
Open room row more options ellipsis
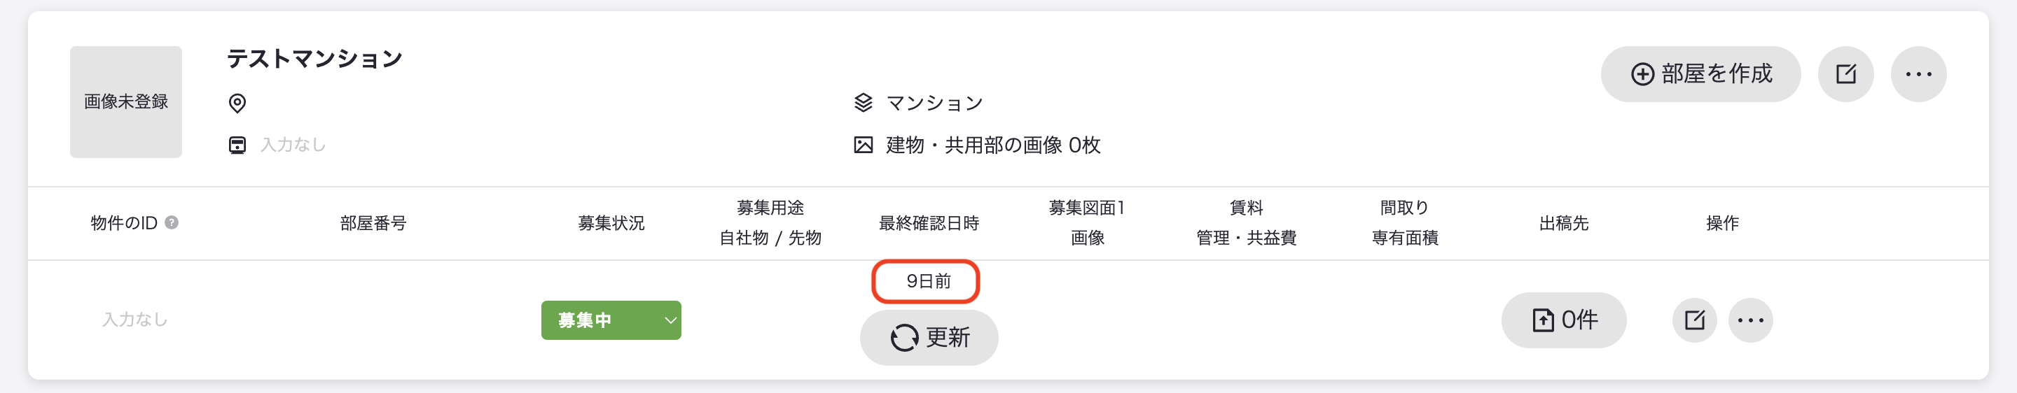pyautogui.click(x=1750, y=320)
